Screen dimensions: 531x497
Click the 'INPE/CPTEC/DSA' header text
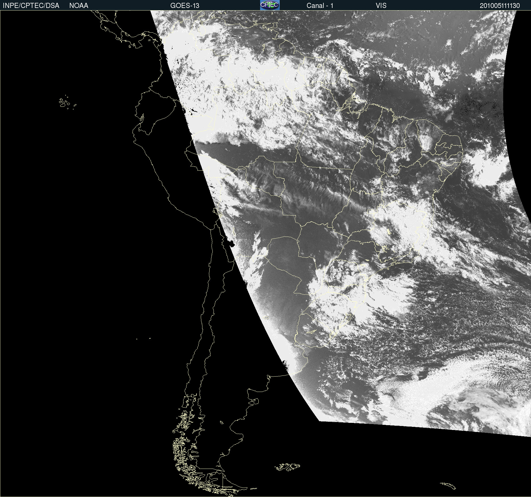[31, 6]
